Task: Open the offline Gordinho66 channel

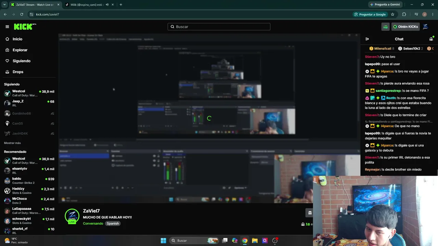Action: pos(29,113)
